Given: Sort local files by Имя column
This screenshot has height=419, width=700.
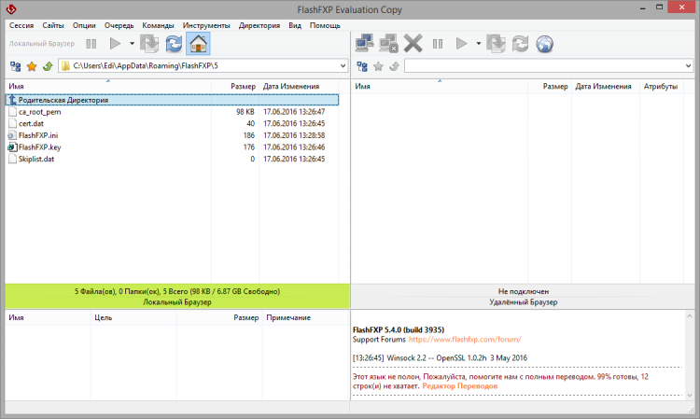Looking at the screenshot, I should 108,86.
